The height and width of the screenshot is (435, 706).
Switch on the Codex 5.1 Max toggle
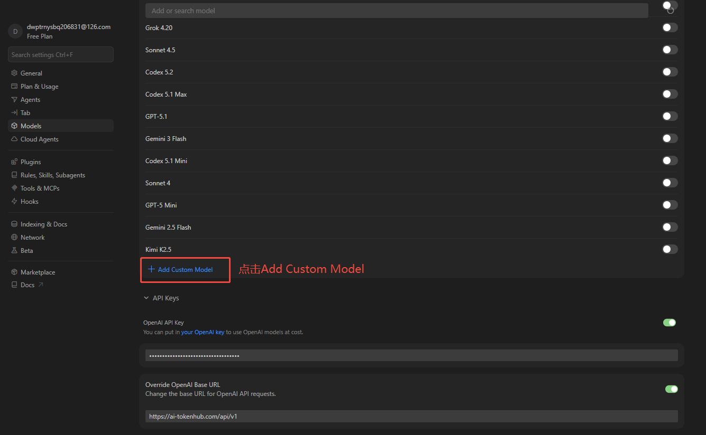click(670, 94)
